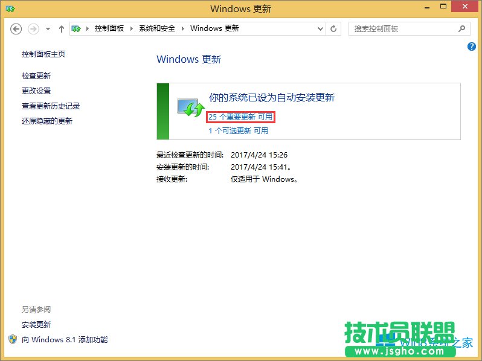The width and height of the screenshot is (482, 361).
Task: Select the 系统和安全 breadcrumb
Action: coord(157,28)
